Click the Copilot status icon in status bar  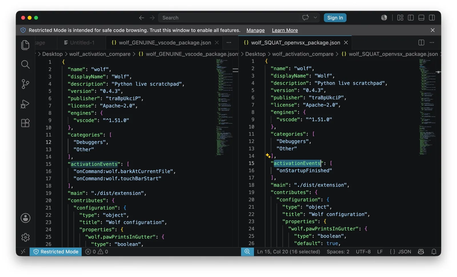pyautogui.click(x=421, y=252)
